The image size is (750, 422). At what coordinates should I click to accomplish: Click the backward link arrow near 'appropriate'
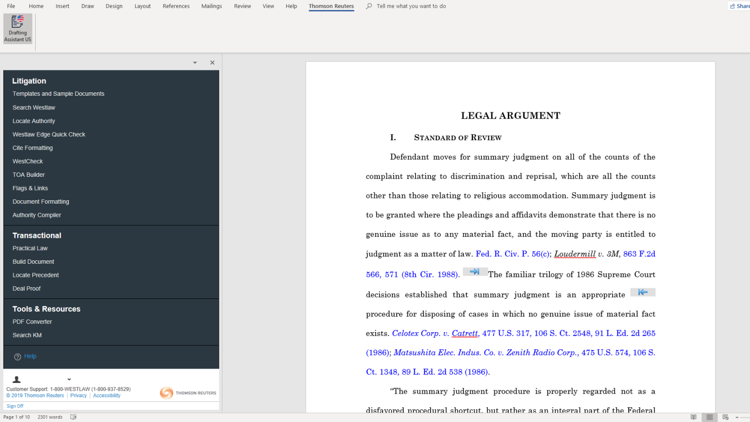[x=643, y=292]
